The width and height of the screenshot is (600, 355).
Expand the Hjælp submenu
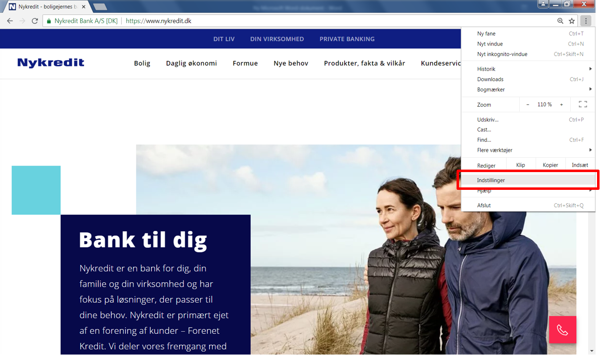528,190
